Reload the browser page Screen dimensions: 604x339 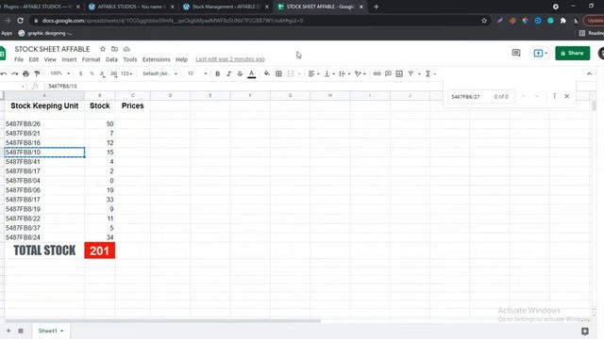point(20,21)
